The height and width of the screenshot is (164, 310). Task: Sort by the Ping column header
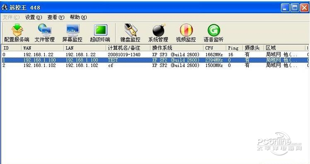point(234,48)
